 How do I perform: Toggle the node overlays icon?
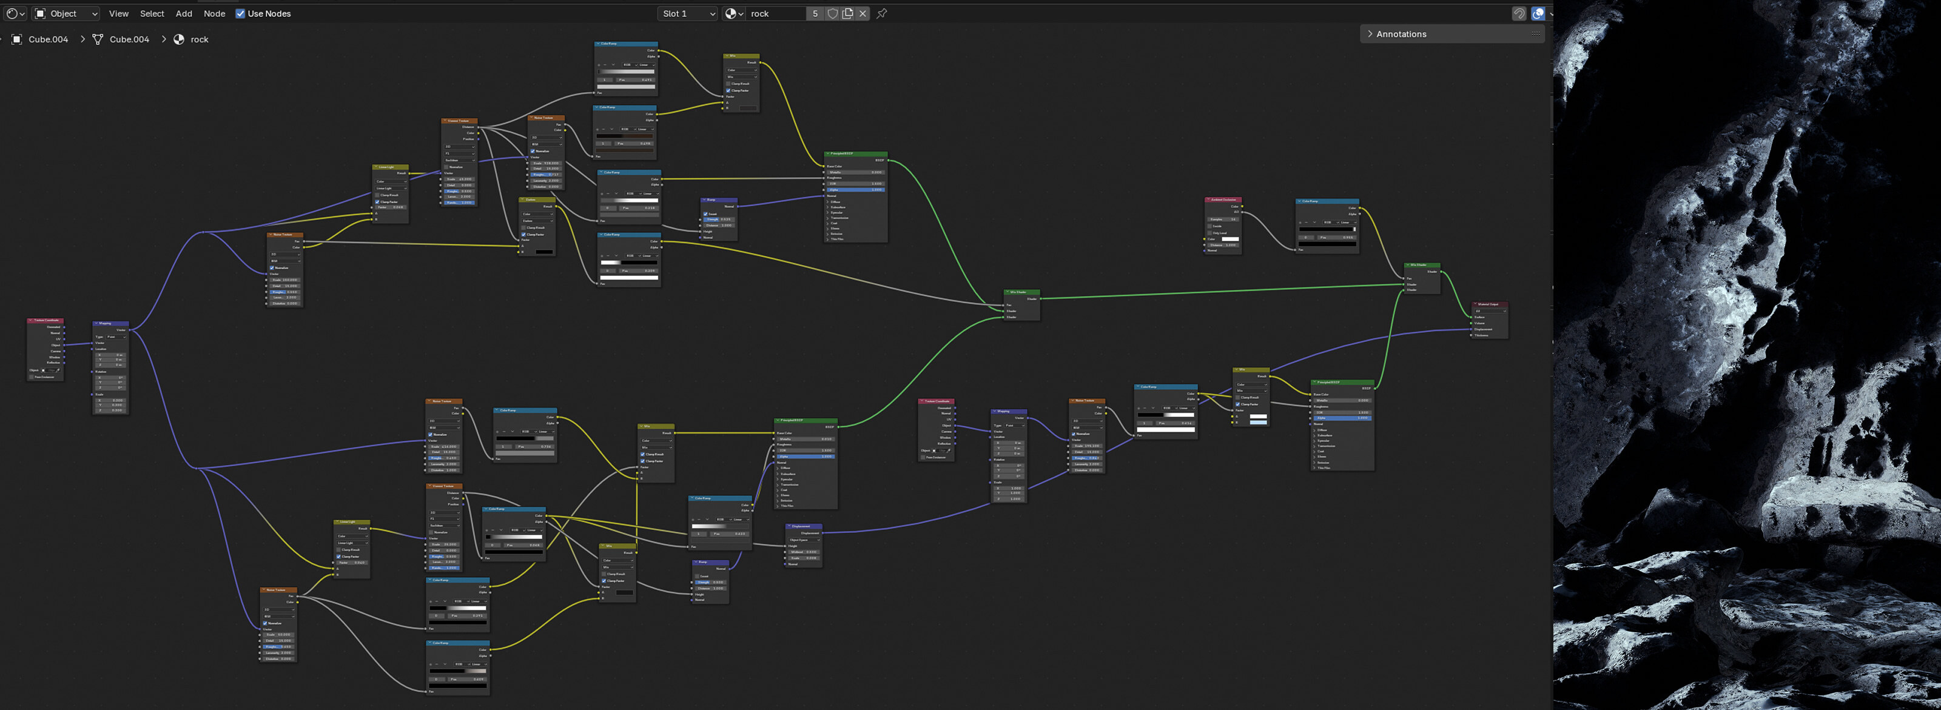(1538, 13)
